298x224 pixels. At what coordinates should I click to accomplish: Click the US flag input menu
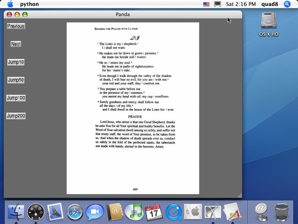point(206,4)
